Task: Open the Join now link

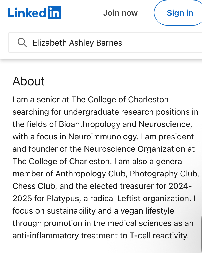Action: (120, 13)
